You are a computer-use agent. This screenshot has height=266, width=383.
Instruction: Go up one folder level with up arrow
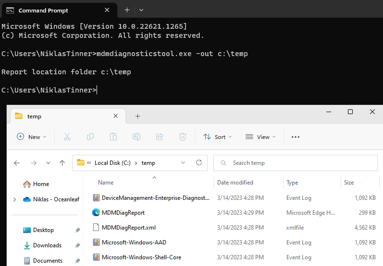click(x=62, y=163)
